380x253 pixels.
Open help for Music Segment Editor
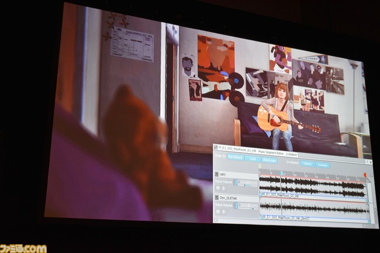(x=367, y=162)
